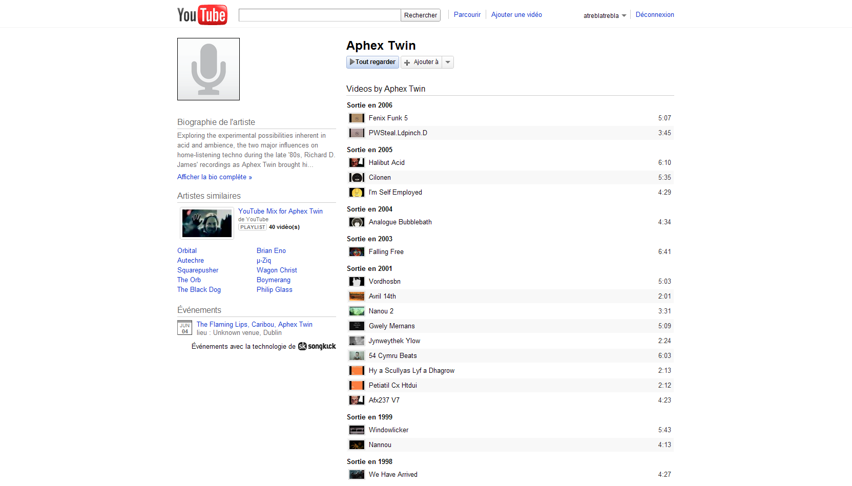Click the Songkick logo
The height and width of the screenshot is (486, 852).
click(x=317, y=346)
